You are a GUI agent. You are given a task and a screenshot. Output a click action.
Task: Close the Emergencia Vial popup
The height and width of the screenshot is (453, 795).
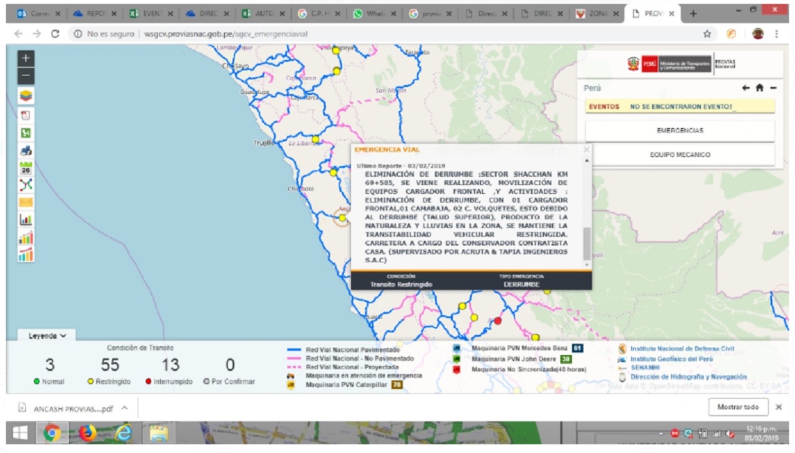586,150
